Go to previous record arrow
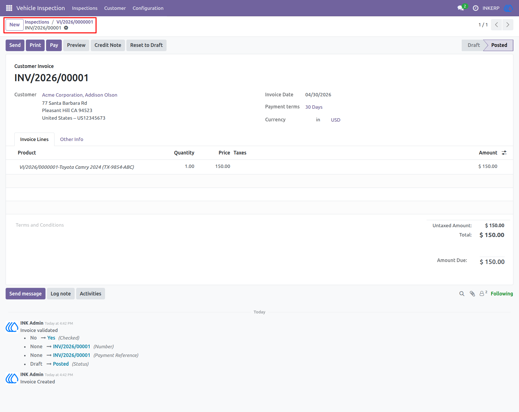519x412 pixels. (496, 25)
